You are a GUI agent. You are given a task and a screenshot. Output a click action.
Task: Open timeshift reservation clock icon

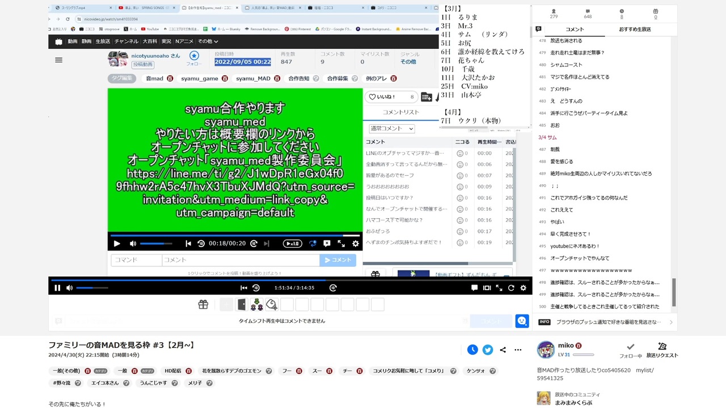(472, 350)
